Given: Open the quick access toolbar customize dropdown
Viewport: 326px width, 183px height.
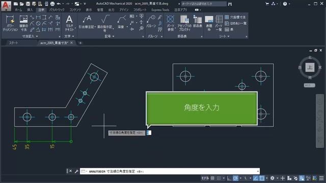Looking at the screenshot, I should pos(85,4).
